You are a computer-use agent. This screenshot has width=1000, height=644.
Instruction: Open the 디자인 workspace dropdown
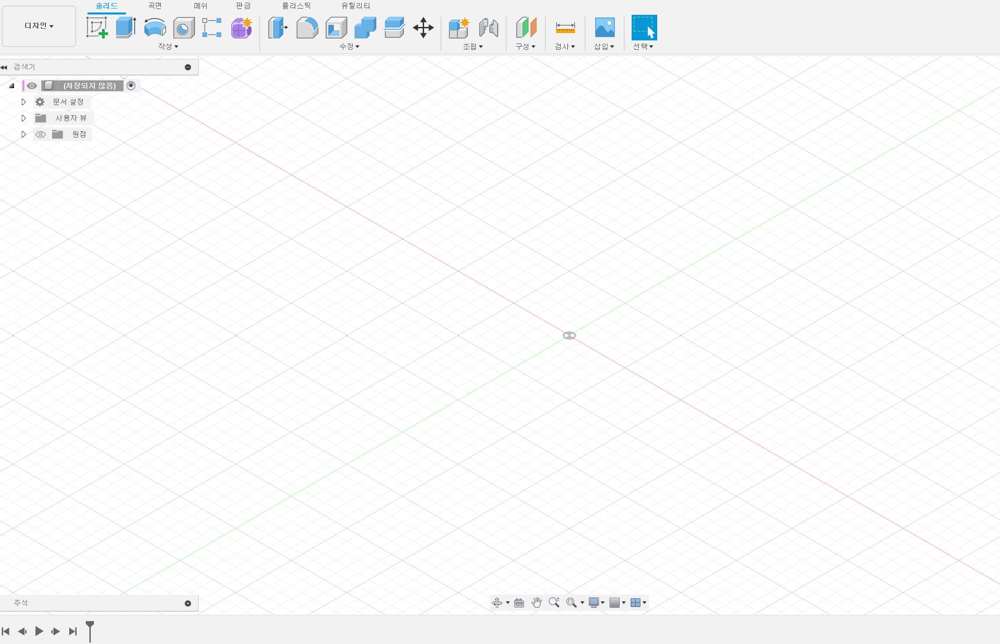coord(39,26)
